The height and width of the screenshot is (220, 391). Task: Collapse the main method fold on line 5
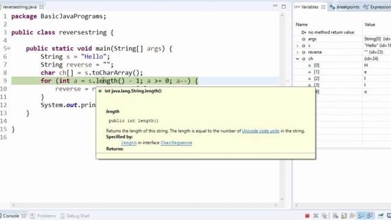click(9, 48)
